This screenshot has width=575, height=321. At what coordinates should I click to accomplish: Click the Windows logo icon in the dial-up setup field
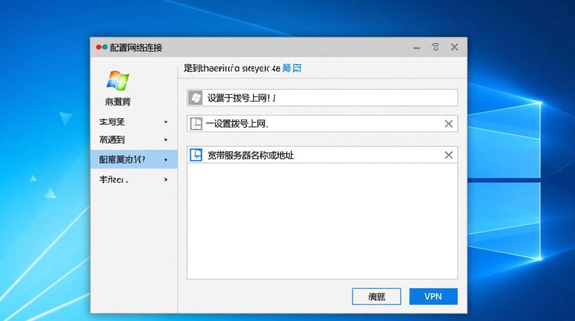[195, 98]
